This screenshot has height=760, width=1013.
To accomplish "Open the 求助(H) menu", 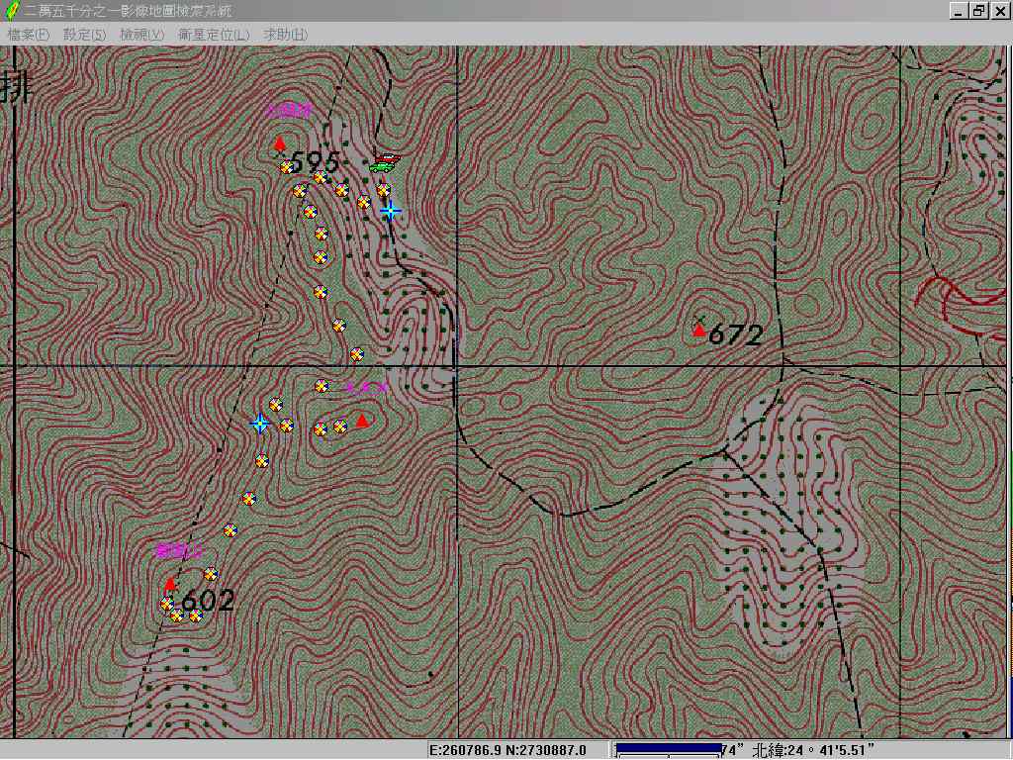I will click(285, 34).
